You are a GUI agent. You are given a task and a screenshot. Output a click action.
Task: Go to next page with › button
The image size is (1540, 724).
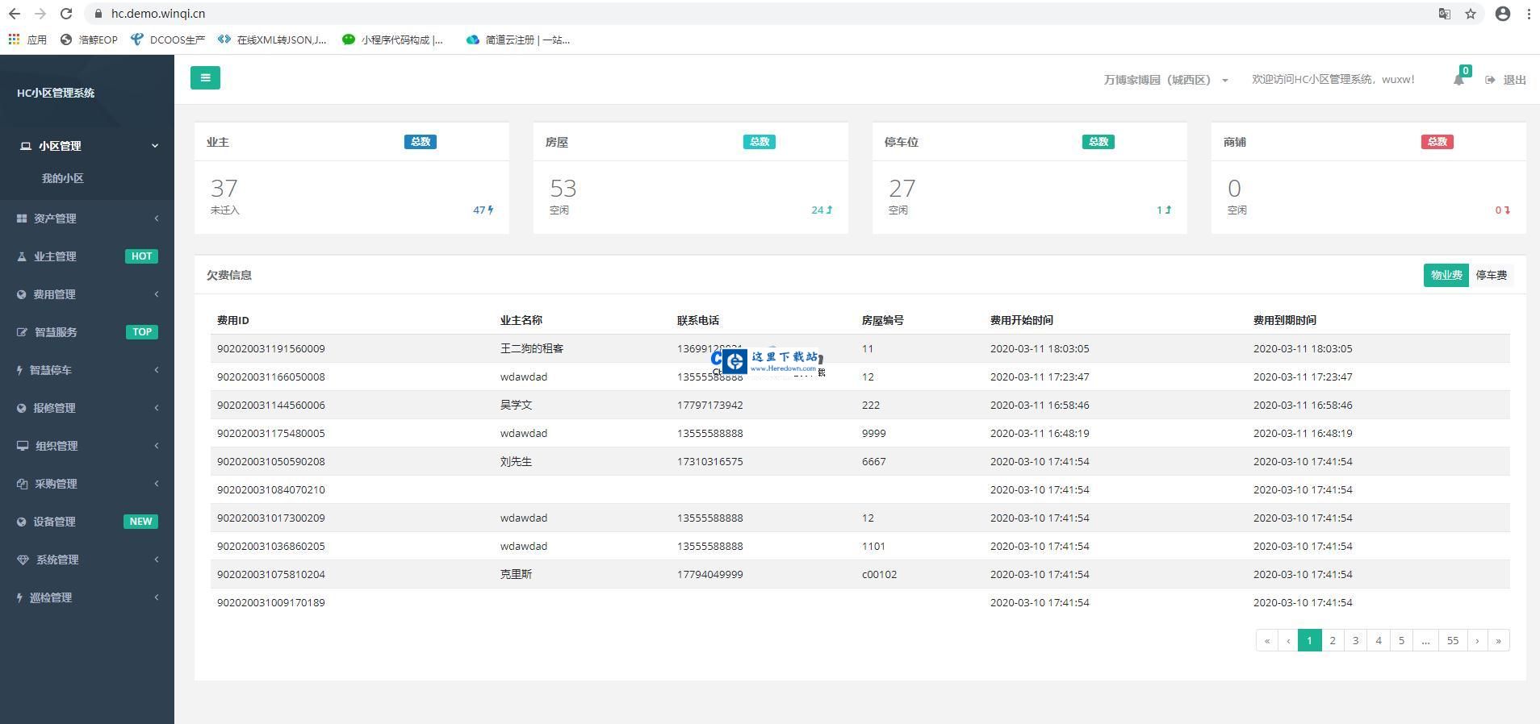[x=1477, y=640]
